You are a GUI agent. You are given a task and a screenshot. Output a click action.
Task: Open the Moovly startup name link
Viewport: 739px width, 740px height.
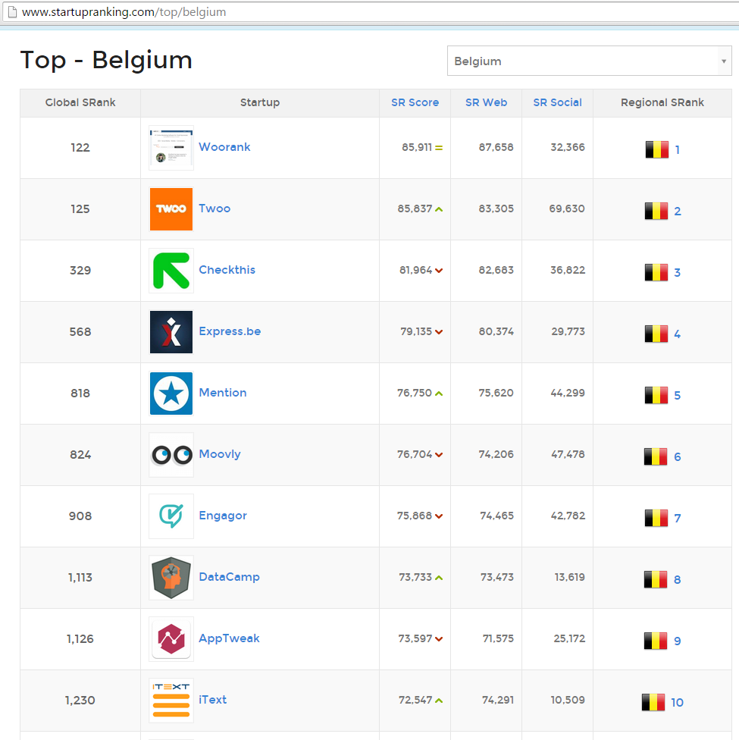220,454
